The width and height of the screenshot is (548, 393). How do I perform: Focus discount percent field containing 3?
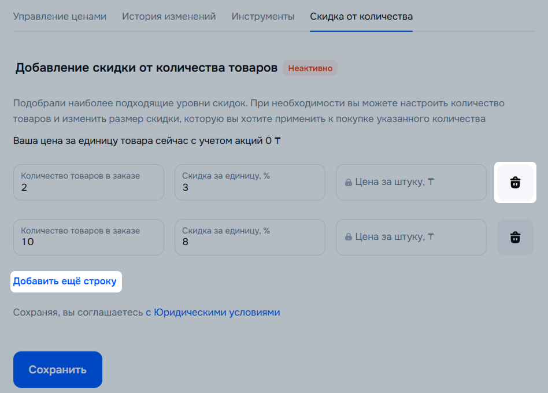tap(250, 183)
